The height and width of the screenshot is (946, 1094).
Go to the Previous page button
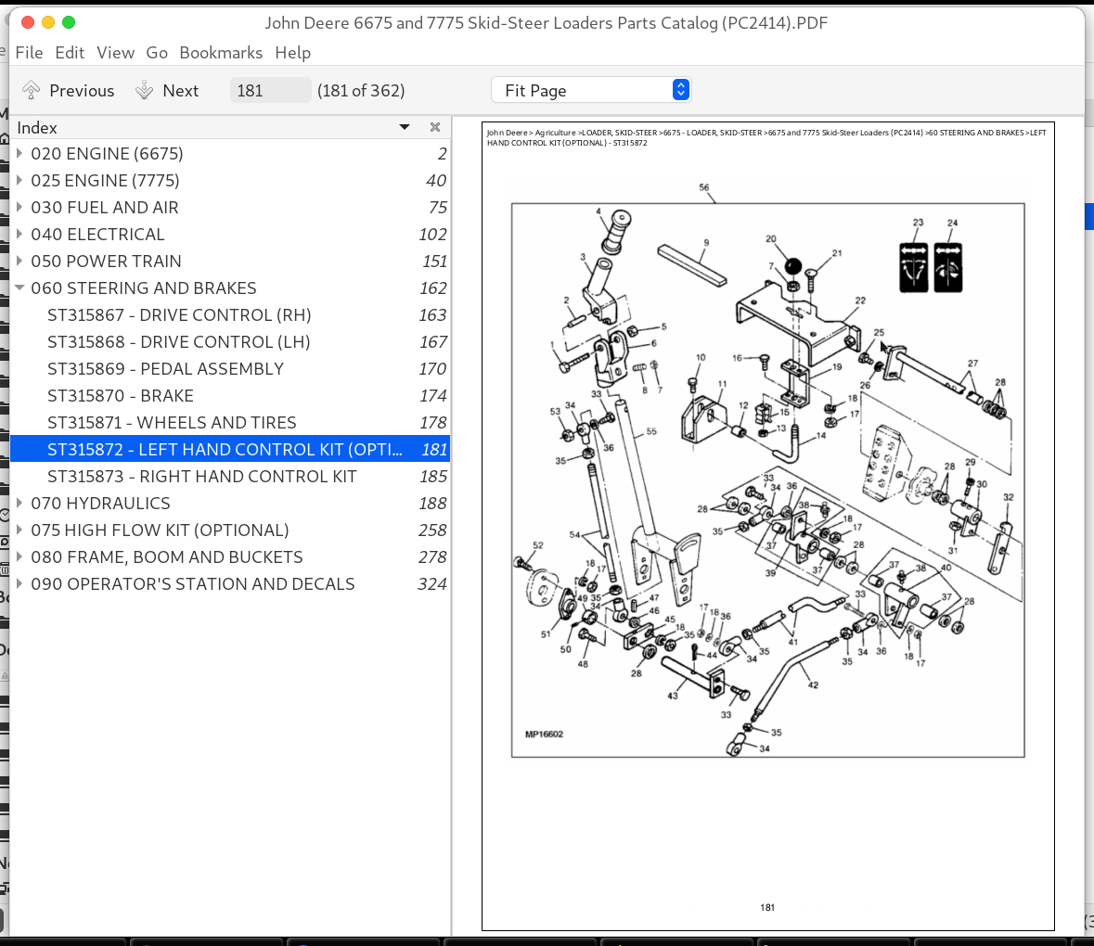(69, 91)
